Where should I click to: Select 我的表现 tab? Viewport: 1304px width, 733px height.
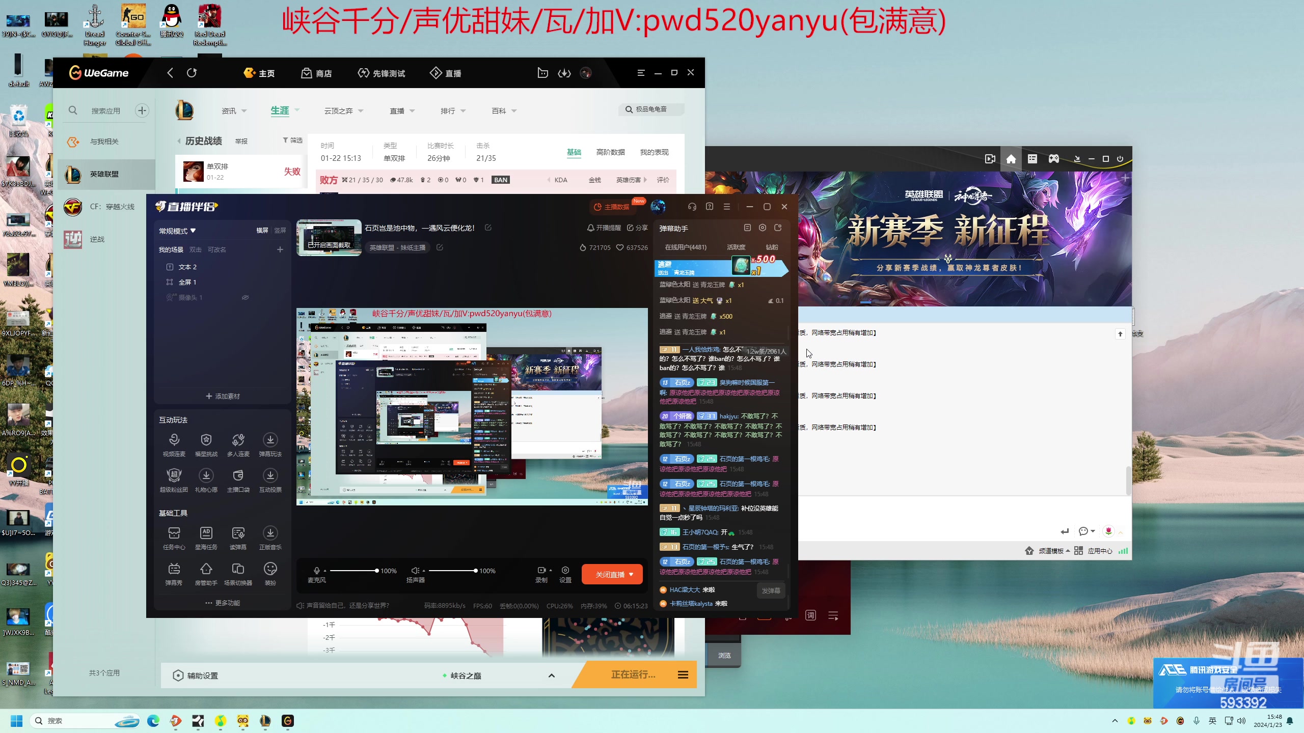click(654, 152)
